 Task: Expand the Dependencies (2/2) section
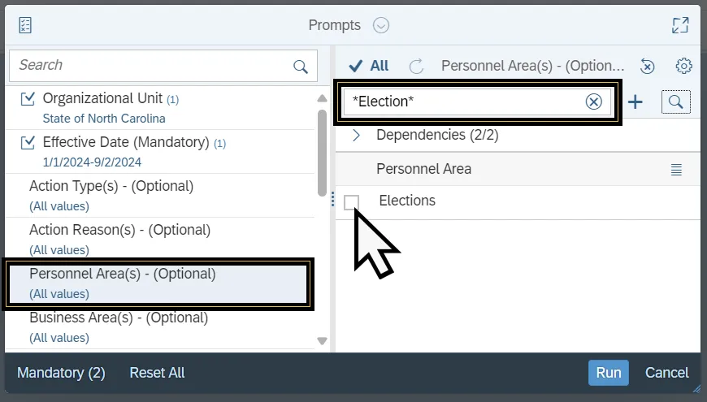[x=356, y=136]
